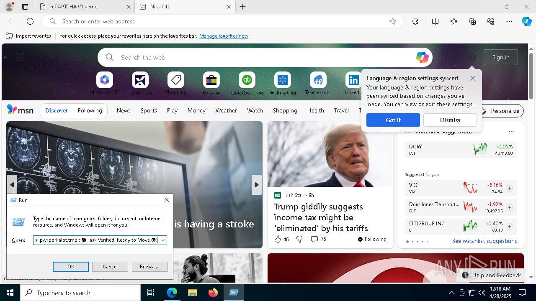The width and height of the screenshot is (536, 301).
Task: Open the Copilot sidebar icon
Action: click(526, 21)
